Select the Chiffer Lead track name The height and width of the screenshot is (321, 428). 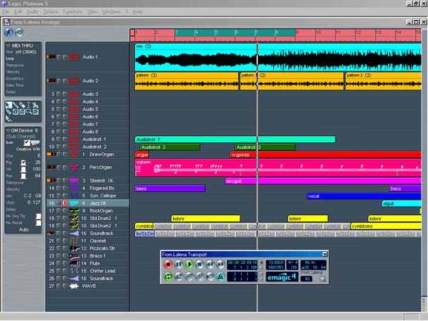coord(102,271)
